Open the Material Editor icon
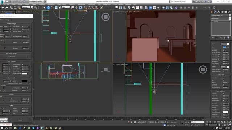 coord(146,8)
